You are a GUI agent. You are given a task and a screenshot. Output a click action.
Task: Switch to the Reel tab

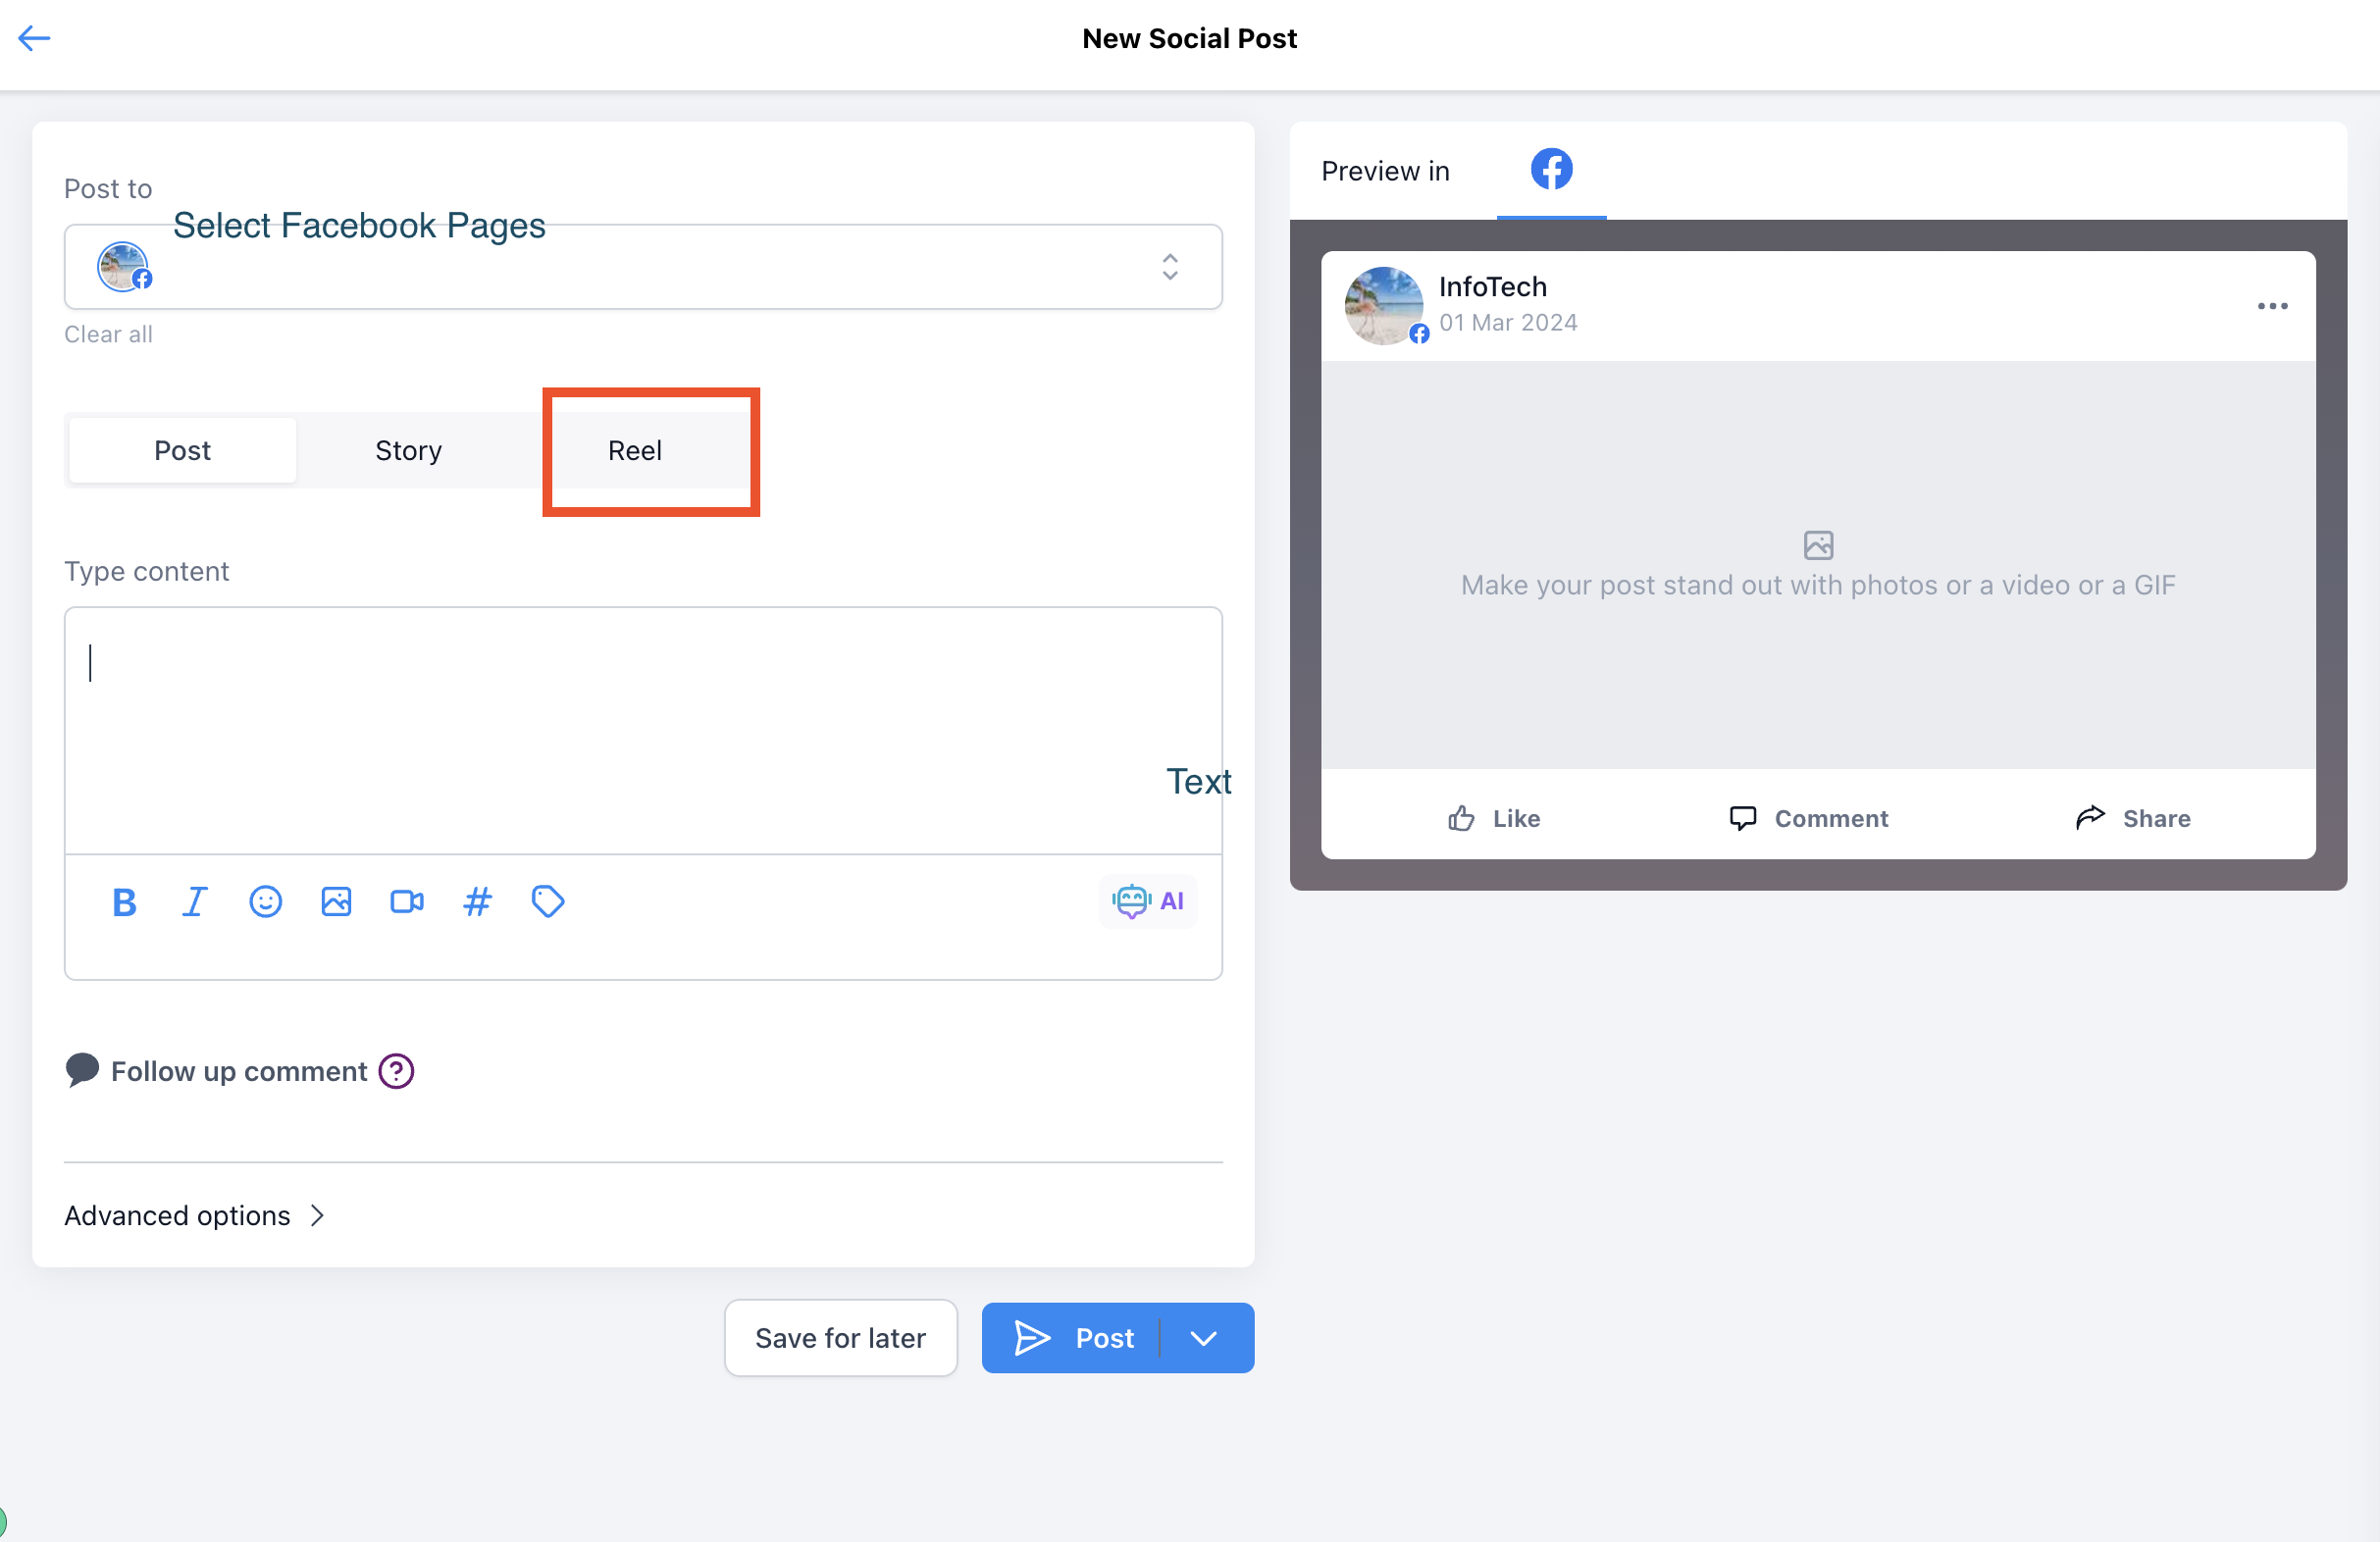634,450
